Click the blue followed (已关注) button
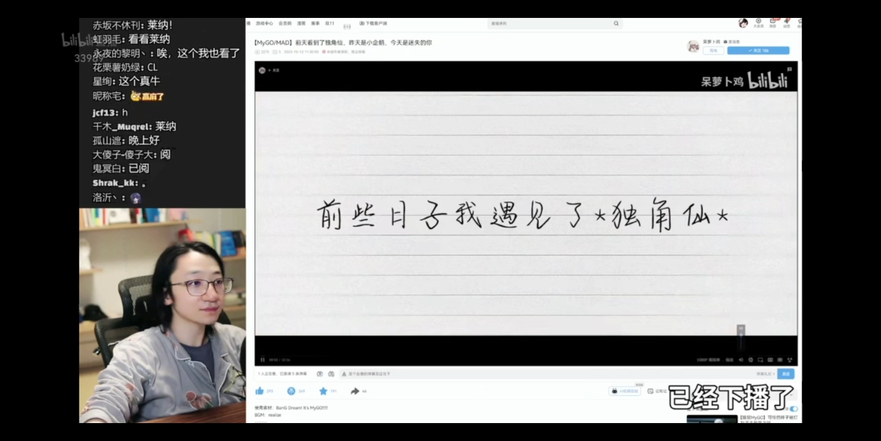 (x=758, y=51)
